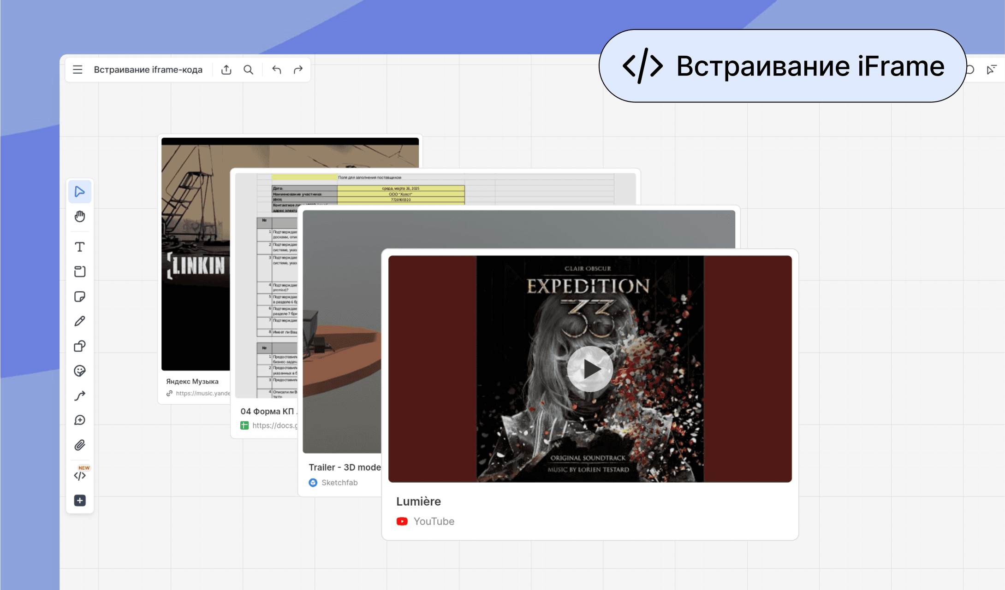Undo the last action

coord(276,70)
